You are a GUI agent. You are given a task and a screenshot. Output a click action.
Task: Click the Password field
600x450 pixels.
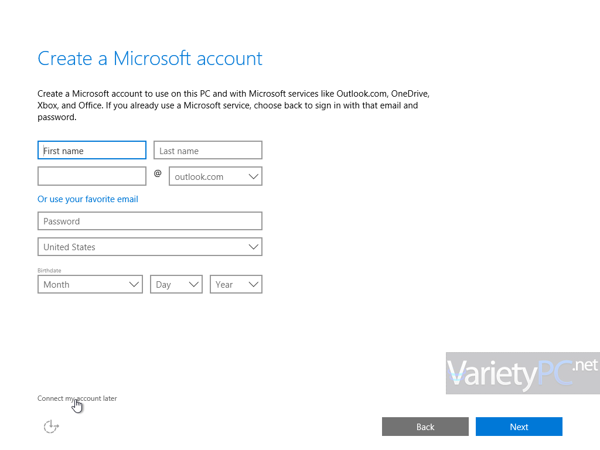pos(149,221)
